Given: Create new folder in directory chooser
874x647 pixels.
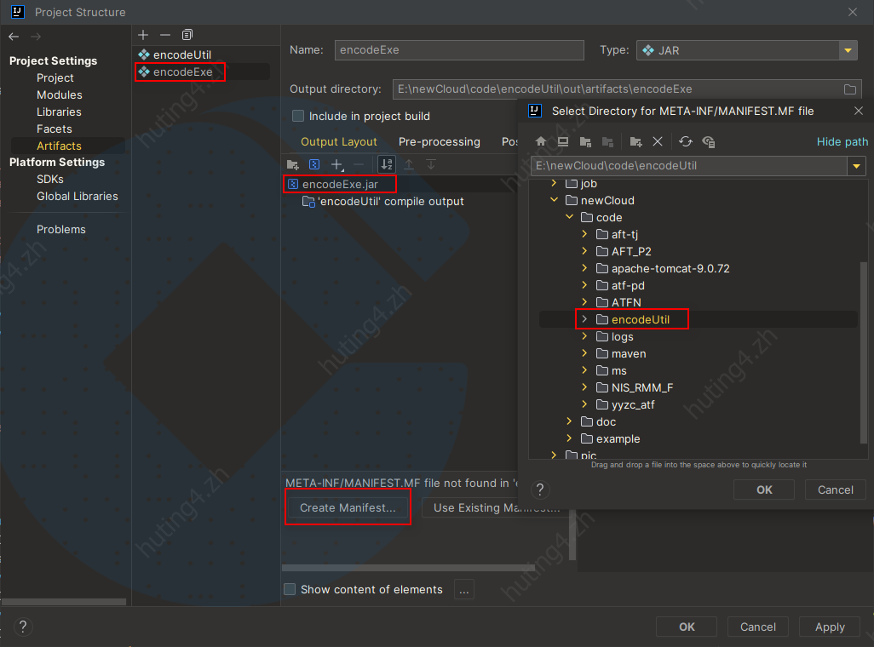Looking at the screenshot, I should (635, 141).
